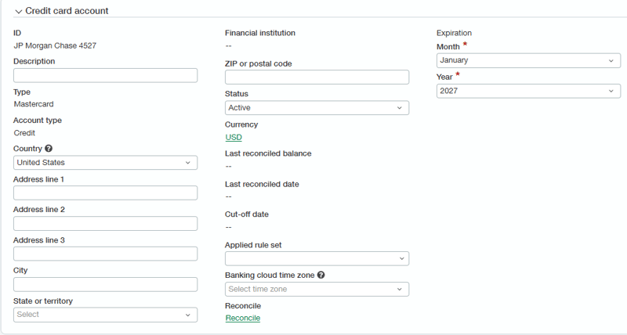
Task: Click the Description input field
Action: 105,75
